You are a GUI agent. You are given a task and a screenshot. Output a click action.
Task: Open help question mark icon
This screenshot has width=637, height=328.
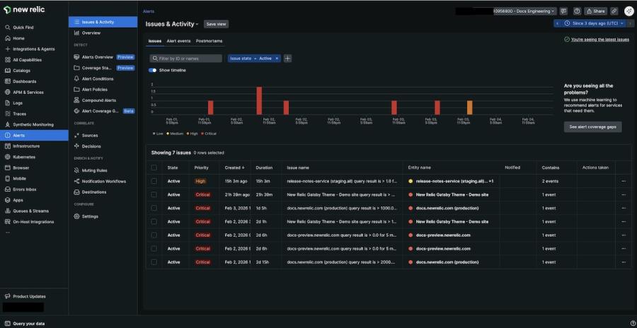577,11
